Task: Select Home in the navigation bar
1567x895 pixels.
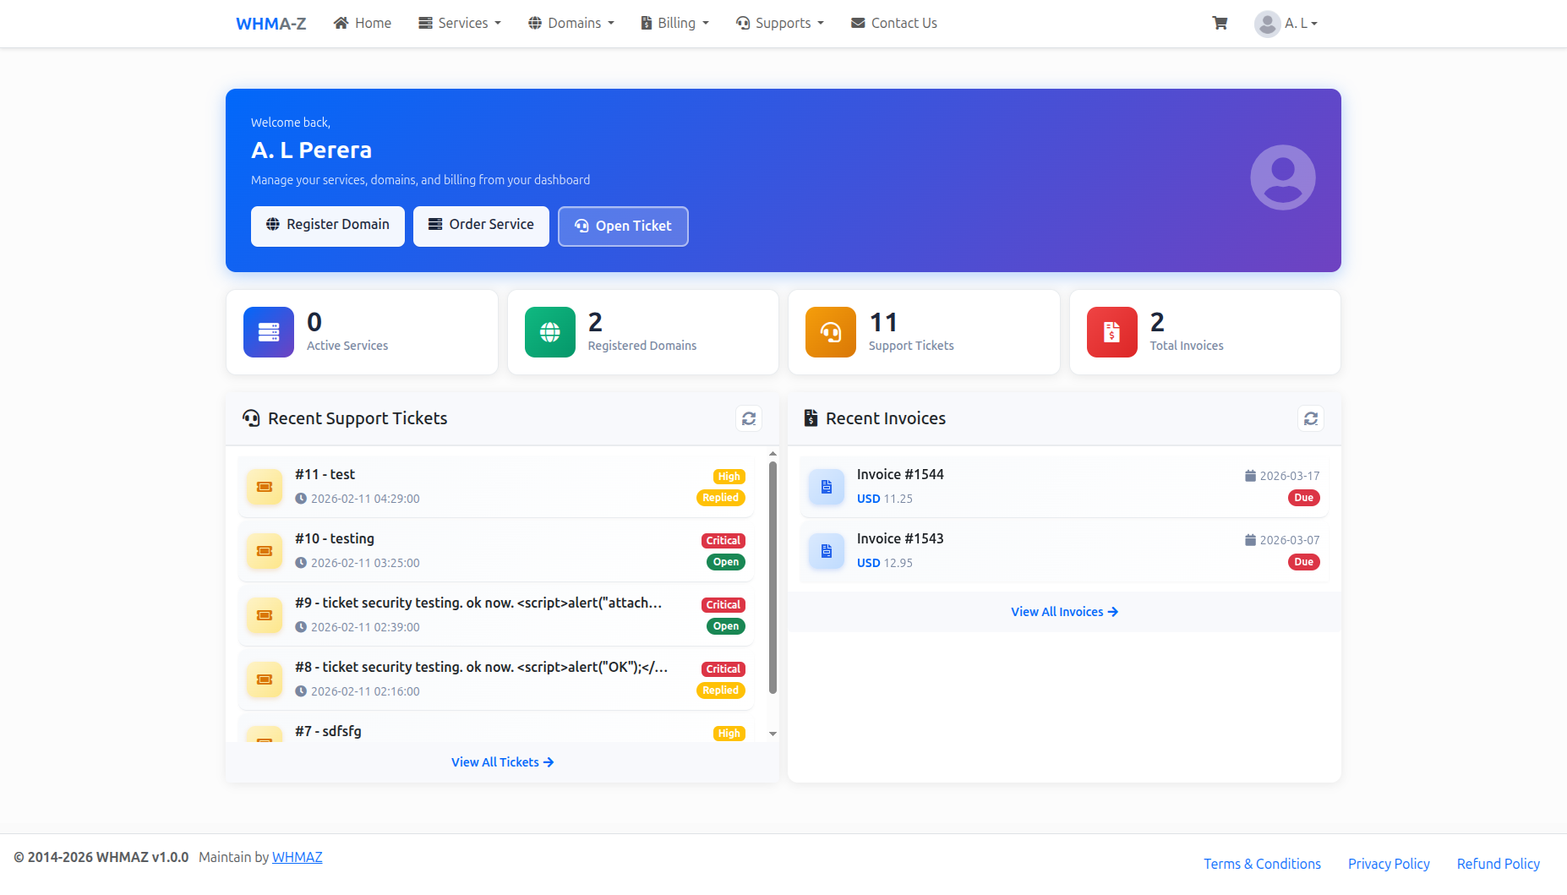Action: [362, 23]
